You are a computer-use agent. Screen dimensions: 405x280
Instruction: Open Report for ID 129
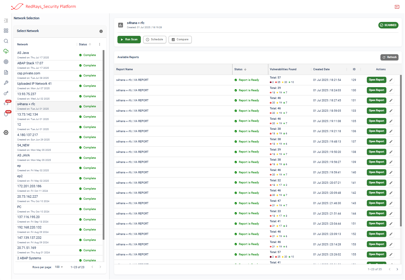pyautogui.click(x=376, y=80)
